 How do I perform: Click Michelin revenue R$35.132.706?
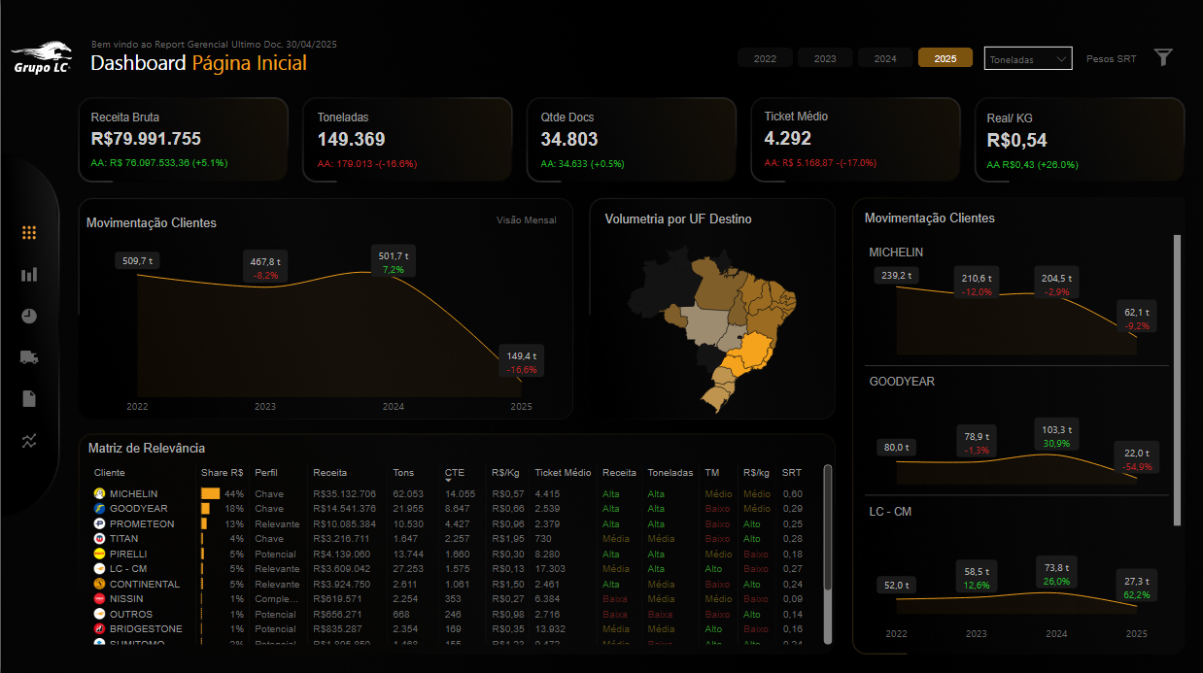point(345,493)
